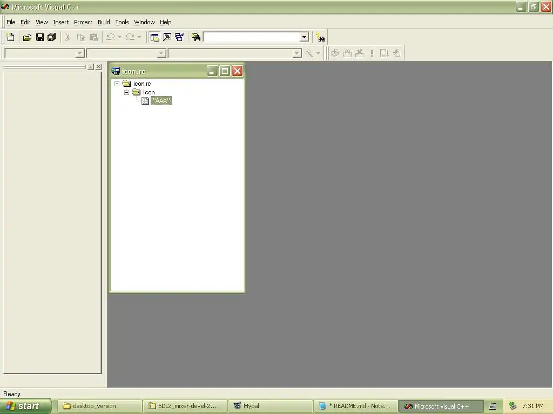Open the Edit menu

pyautogui.click(x=25, y=22)
